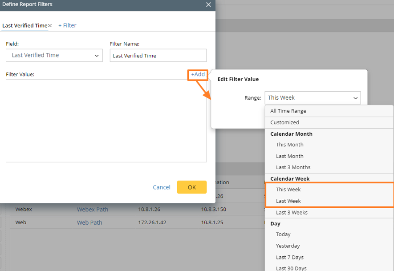Click the 172.26.1.42 address cell
The width and height of the screenshot is (394, 271).
152,222
